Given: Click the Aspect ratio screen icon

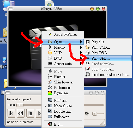Looking at the screenshot, I should 50,63.
